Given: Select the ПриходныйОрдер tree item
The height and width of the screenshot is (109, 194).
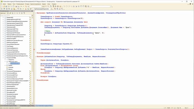Looking at the screenshot, I should (11, 96).
